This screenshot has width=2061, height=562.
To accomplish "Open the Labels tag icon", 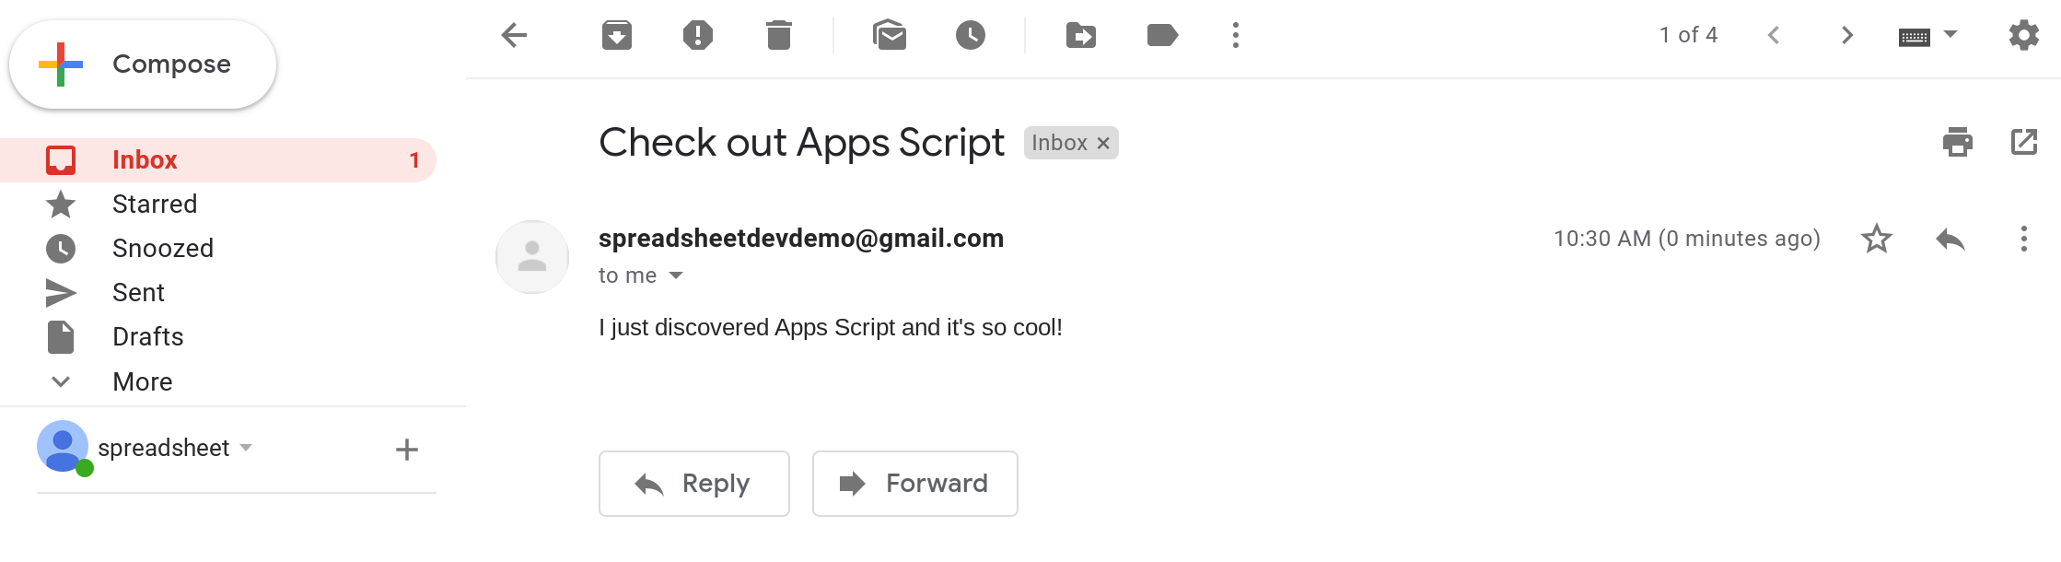I will pos(1162,36).
